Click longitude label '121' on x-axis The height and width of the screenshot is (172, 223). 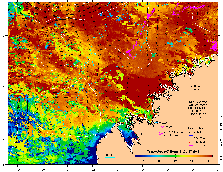coord(67,169)
